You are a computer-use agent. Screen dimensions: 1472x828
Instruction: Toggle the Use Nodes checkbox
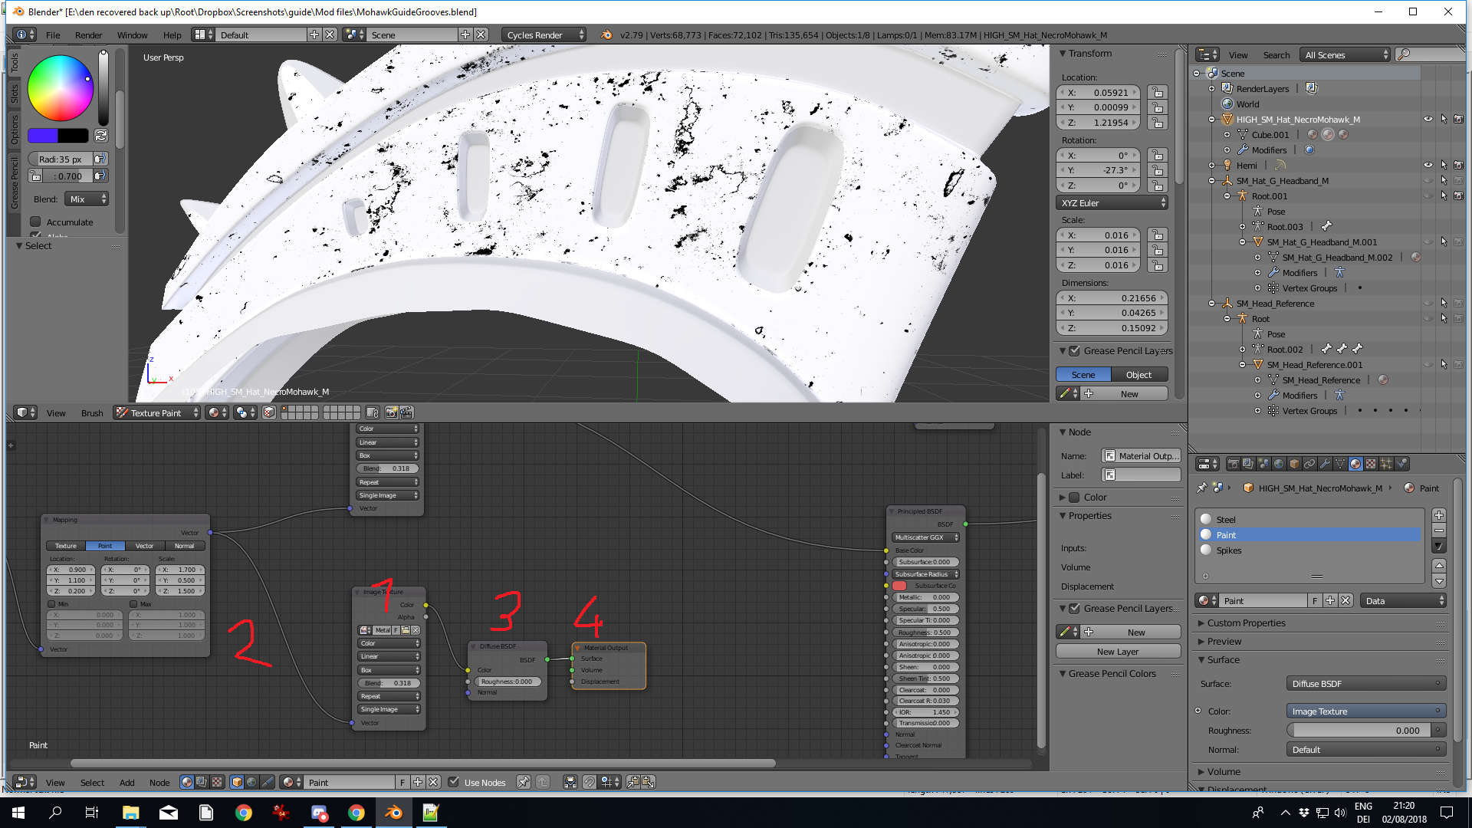[454, 782]
